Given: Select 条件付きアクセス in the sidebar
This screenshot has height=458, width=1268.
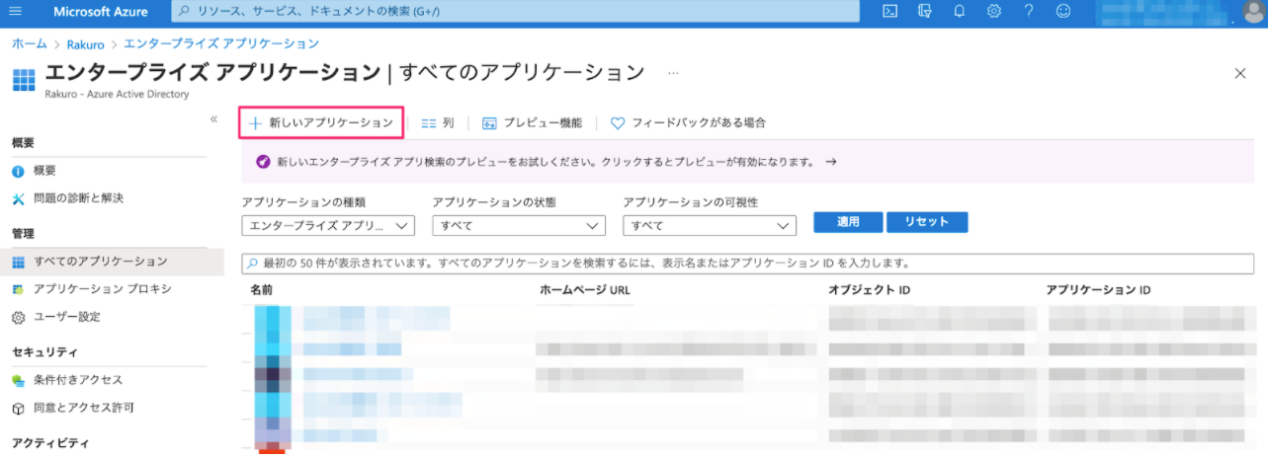Looking at the screenshot, I should [x=78, y=380].
